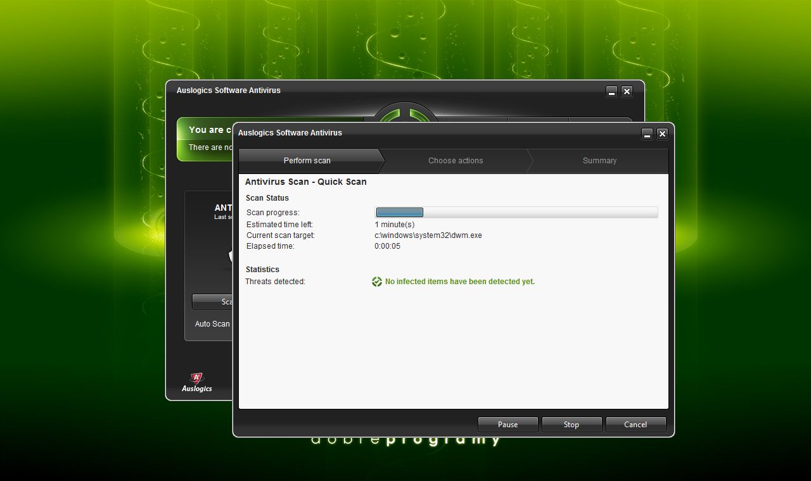
Task: Stop the antivirus scan
Action: tap(572, 425)
